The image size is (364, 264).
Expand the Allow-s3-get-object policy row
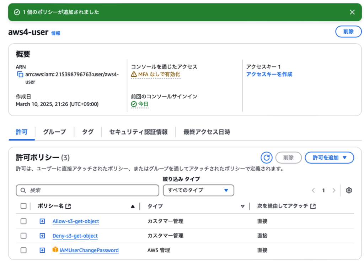coord(42,221)
